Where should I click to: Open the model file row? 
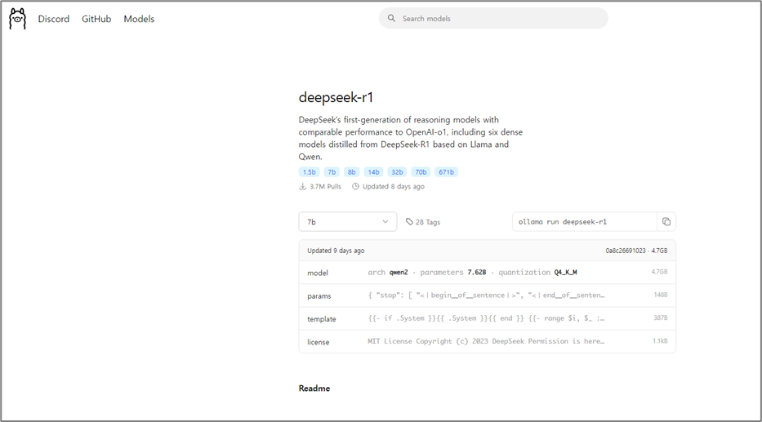(x=487, y=273)
